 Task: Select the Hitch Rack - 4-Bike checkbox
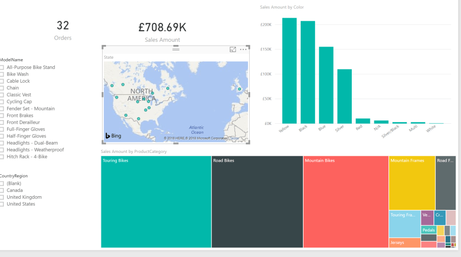pos(2,157)
